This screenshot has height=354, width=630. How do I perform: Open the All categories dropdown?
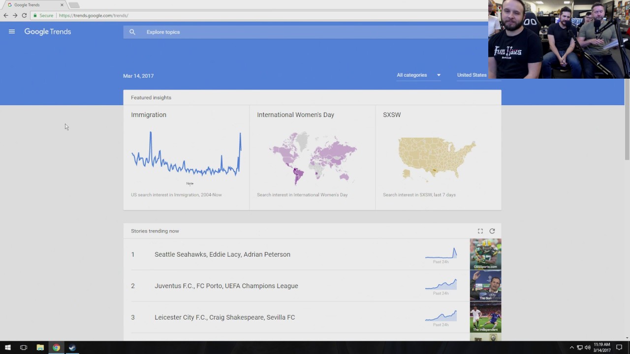click(419, 75)
